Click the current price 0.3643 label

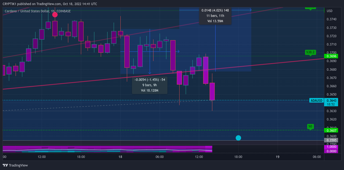pos(331,101)
